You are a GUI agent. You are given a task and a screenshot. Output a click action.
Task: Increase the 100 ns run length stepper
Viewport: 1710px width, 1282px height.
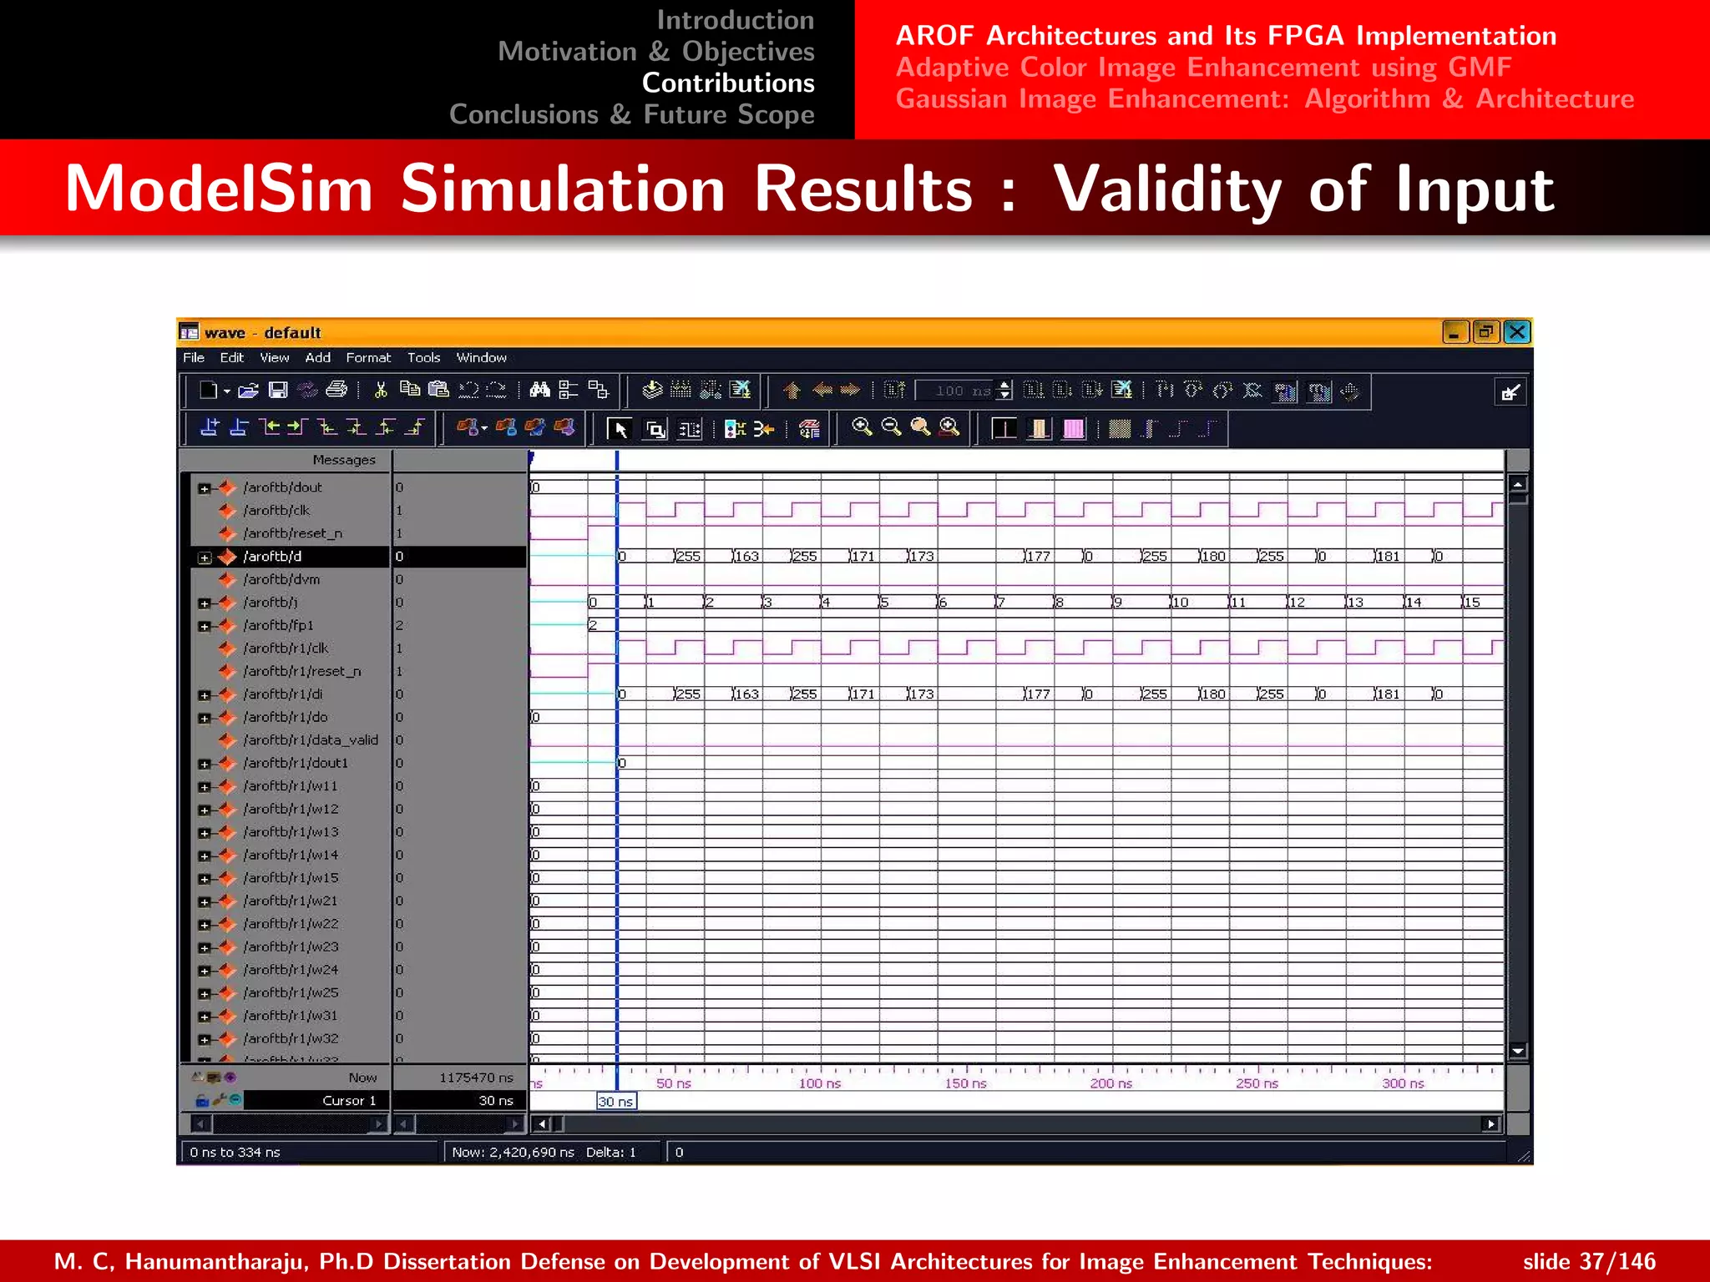(1005, 386)
